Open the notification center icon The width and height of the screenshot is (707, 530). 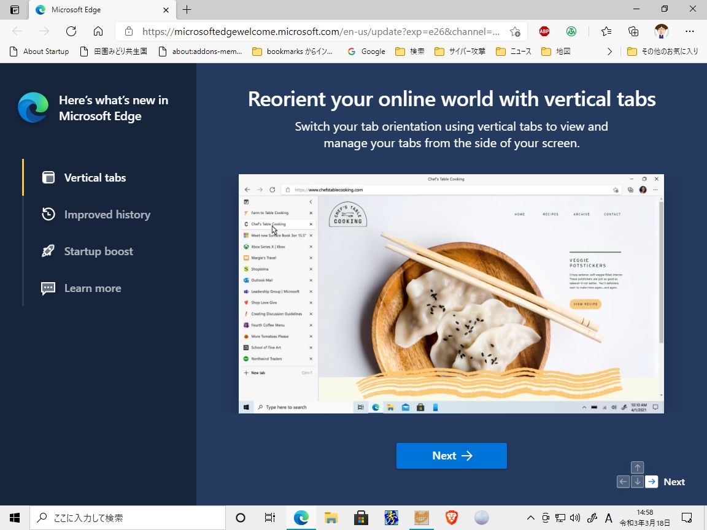(x=687, y=518)
